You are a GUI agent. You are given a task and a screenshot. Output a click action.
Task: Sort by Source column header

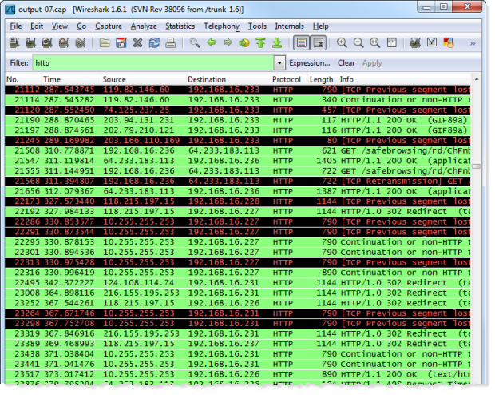click(143, 79)
